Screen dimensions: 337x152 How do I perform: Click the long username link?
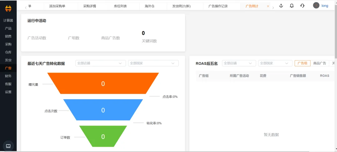click(325, 6)
